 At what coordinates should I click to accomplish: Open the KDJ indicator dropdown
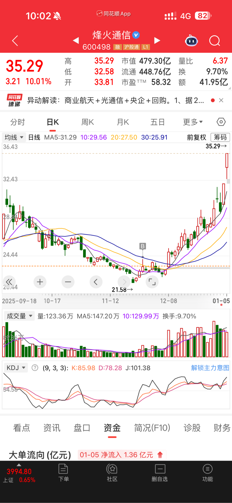[16, 368]
